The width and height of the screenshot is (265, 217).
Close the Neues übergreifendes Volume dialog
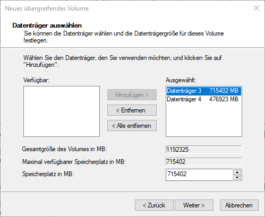(257, 8)
